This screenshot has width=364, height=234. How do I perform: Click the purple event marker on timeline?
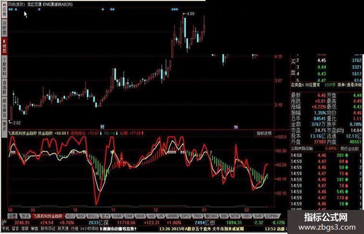(236, 127)
